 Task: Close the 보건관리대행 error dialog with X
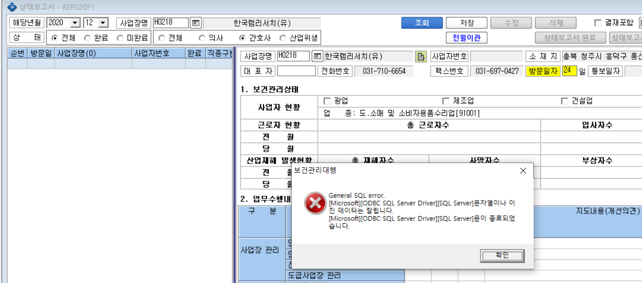[523, 171]
